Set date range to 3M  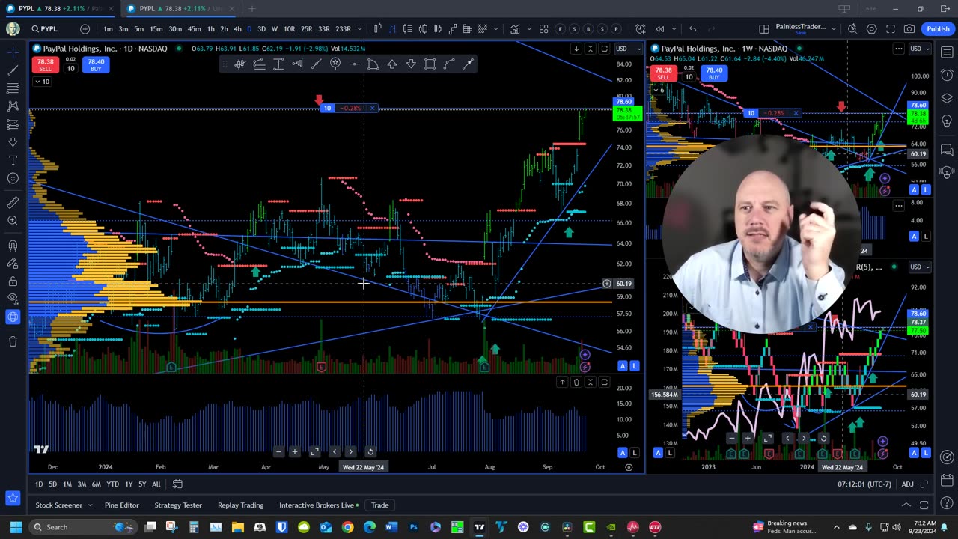(82, 484)
